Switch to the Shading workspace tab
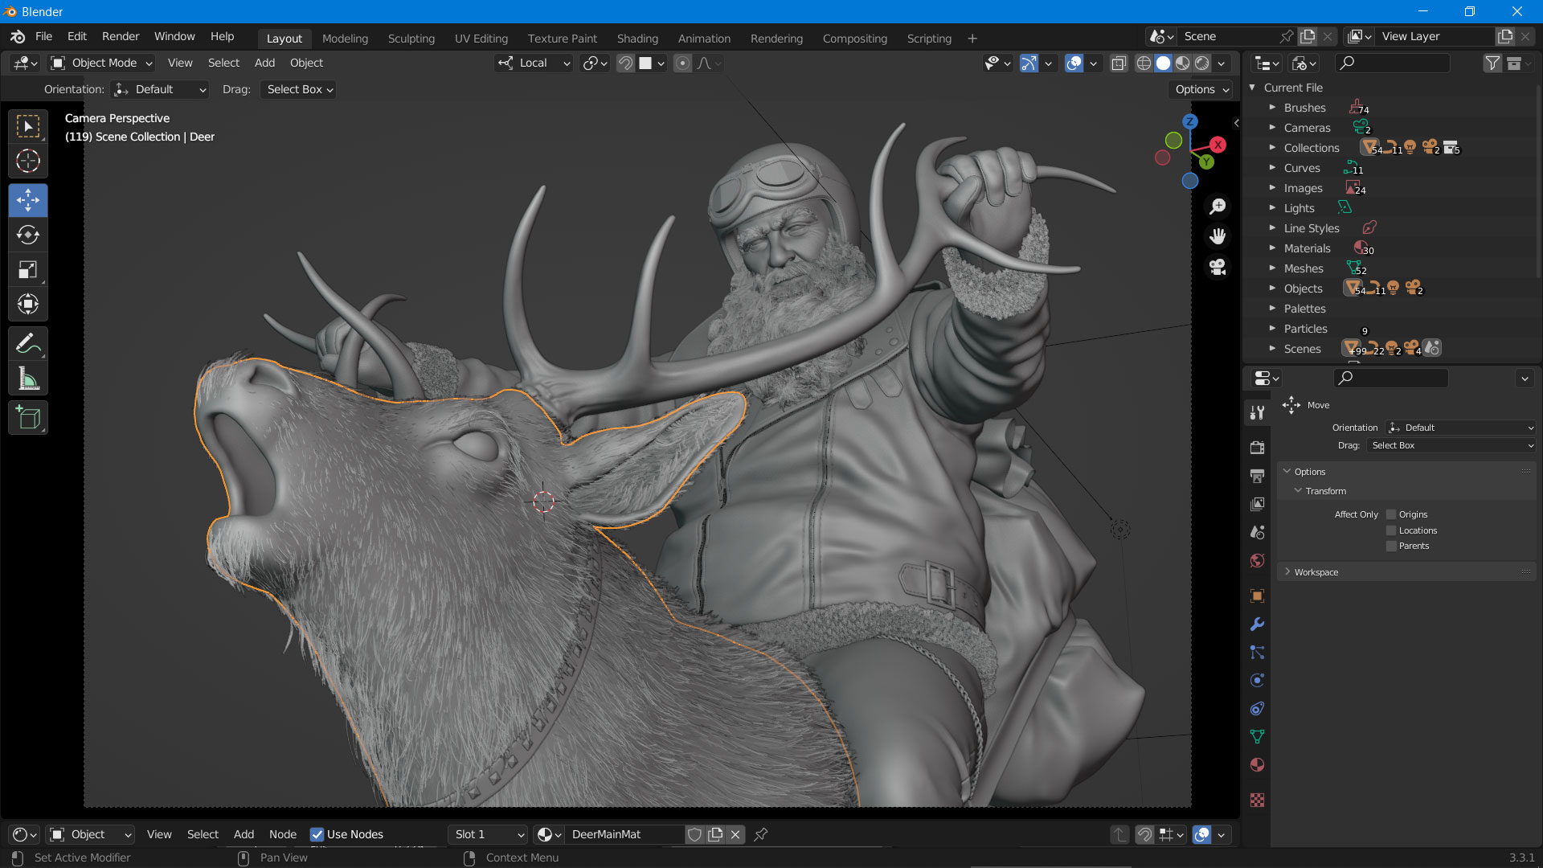1543x868 pixels. click(637, 39)
